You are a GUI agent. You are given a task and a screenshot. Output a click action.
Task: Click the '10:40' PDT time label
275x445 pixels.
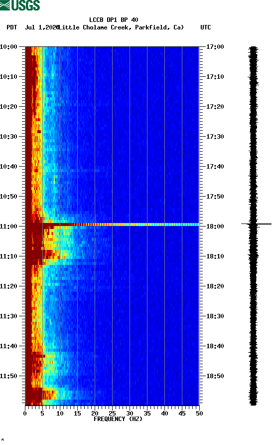tap(8, 166)
